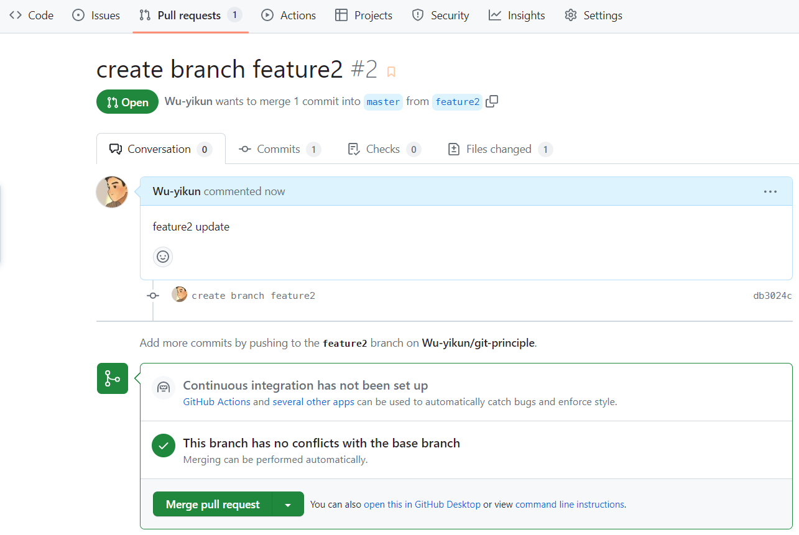The width and height of the screenshot is (799, 535).
Task: Click the green Open status badge
Action: pos(127,102)
